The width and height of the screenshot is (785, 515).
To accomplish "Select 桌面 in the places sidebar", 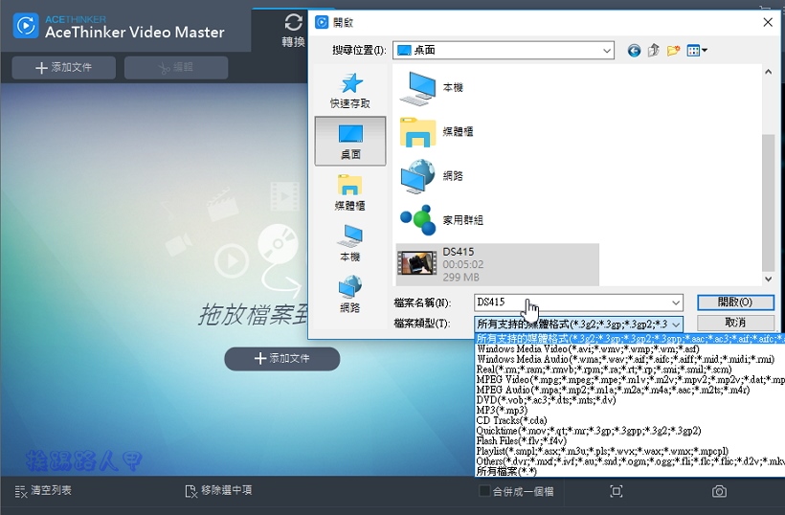I will click(x=350, y=141).
